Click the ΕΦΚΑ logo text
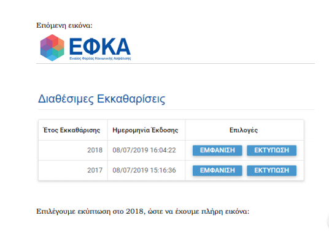Image resolution: width=329 pixels, height=248 pixels. pyautogui.click(x=100, y=47)
